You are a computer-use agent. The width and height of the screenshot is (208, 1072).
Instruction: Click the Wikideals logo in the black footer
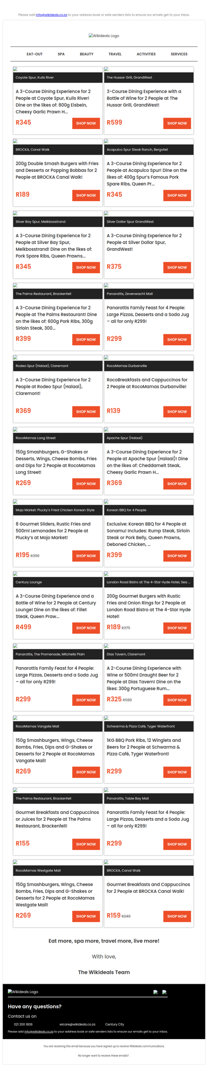(x=23, y=991)
